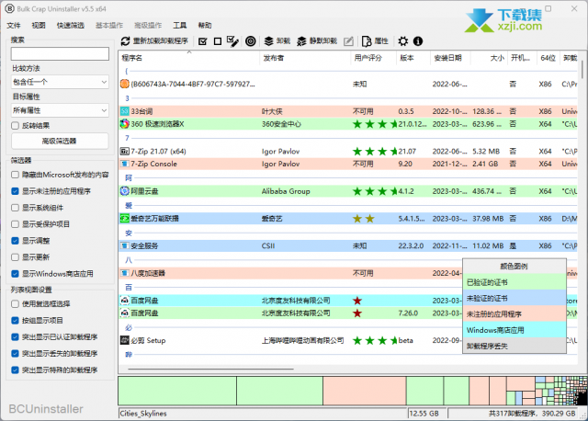
Task: Enable 隐藏由Microsoft发布的内容 checkbox
Action: (15, 175)
